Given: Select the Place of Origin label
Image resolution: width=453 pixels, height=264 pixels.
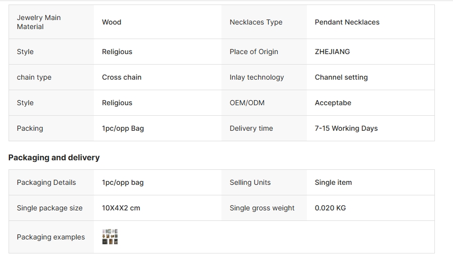Looking at the screenshot, I should click(254, 52).
